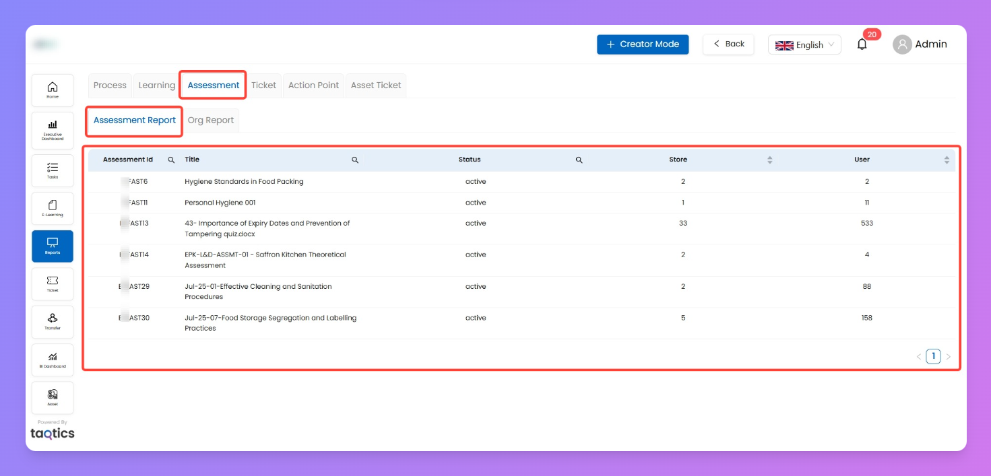
Task: Click the notification bell icon
Action: pos(862,44)
